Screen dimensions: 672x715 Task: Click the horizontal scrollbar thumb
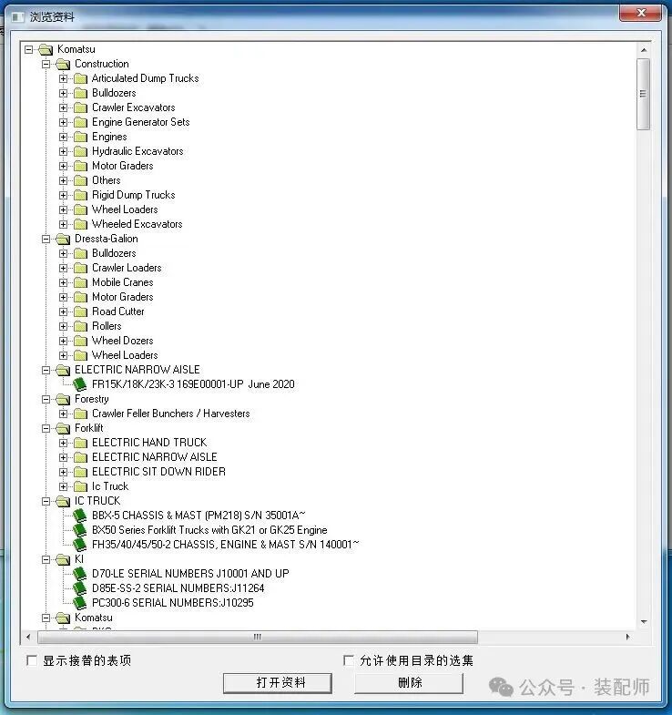[x=258, y=637]
